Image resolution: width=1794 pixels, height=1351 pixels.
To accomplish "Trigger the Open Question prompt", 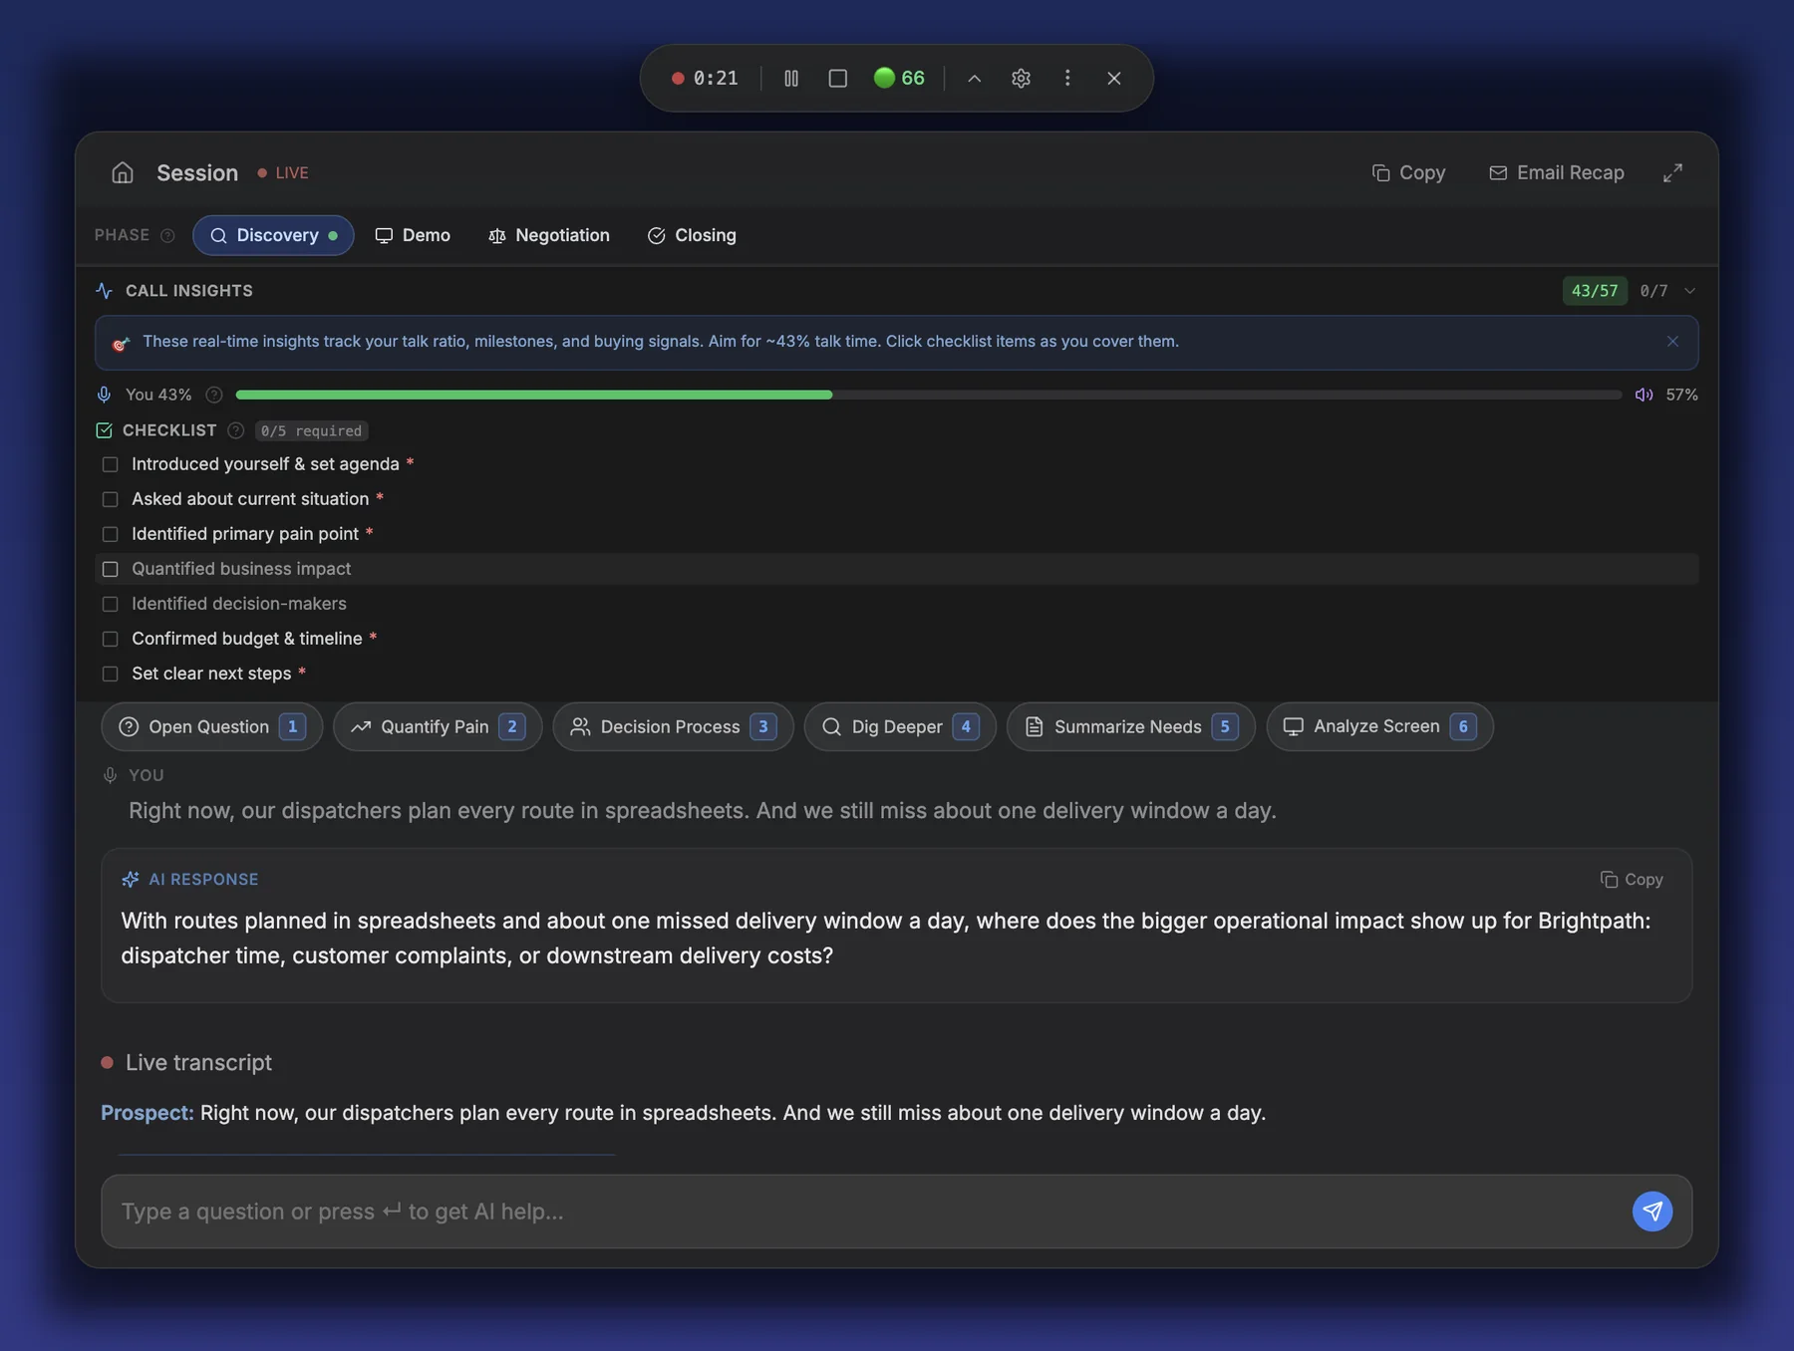I will pos(211,726).
